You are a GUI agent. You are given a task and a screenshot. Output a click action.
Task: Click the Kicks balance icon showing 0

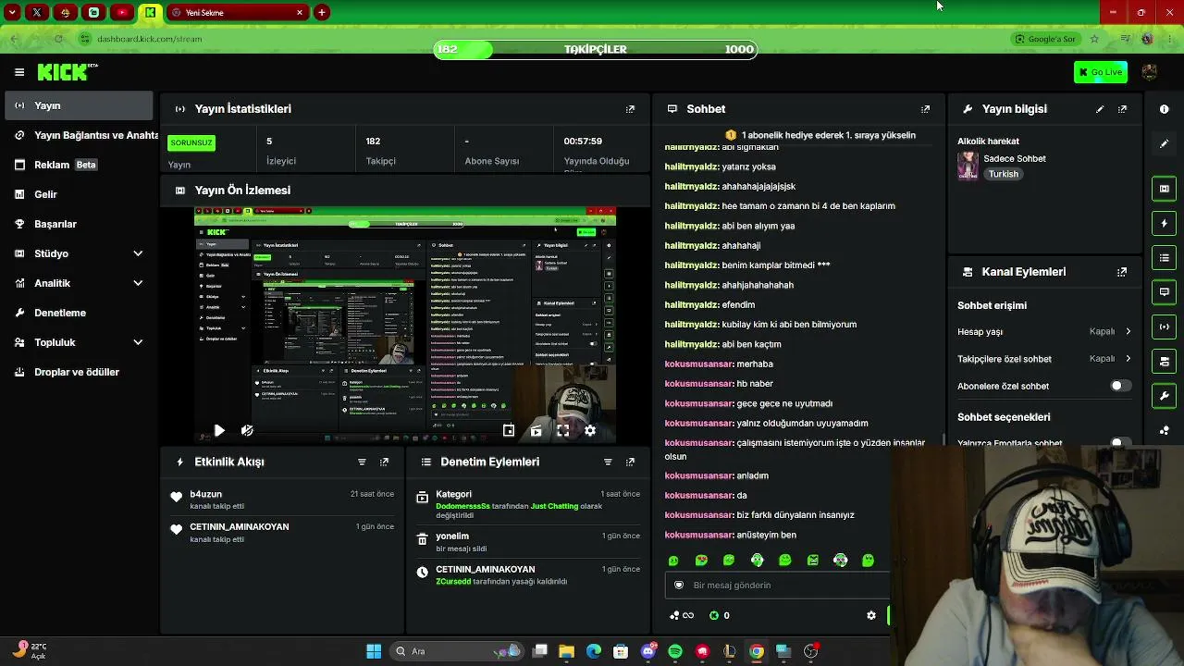719,615
